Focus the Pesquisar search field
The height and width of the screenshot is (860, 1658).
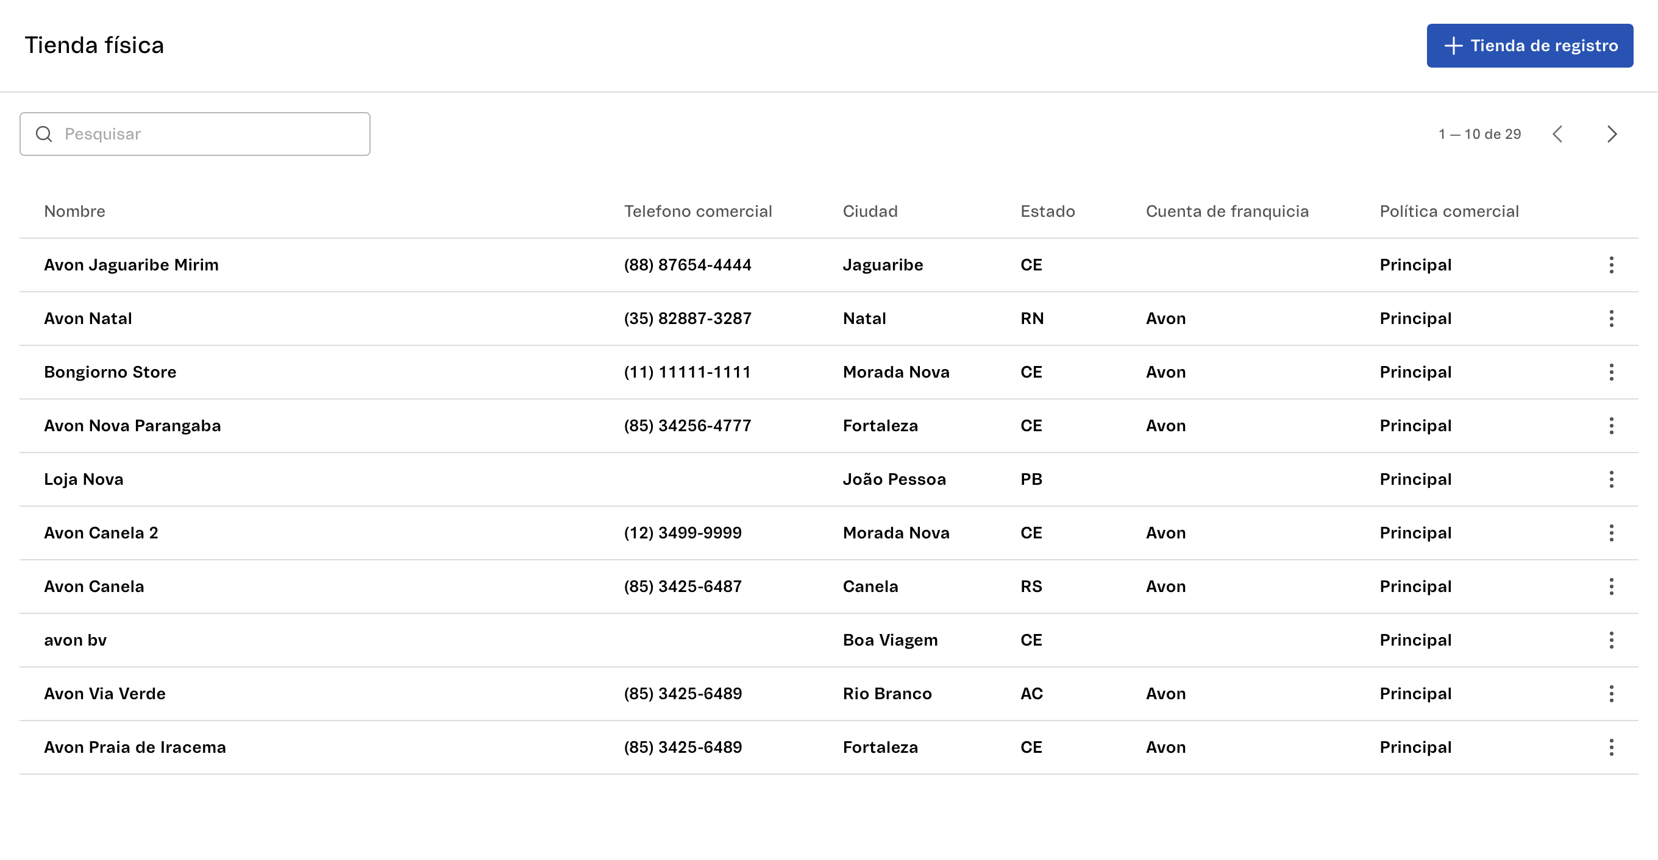tap(206, 134)
